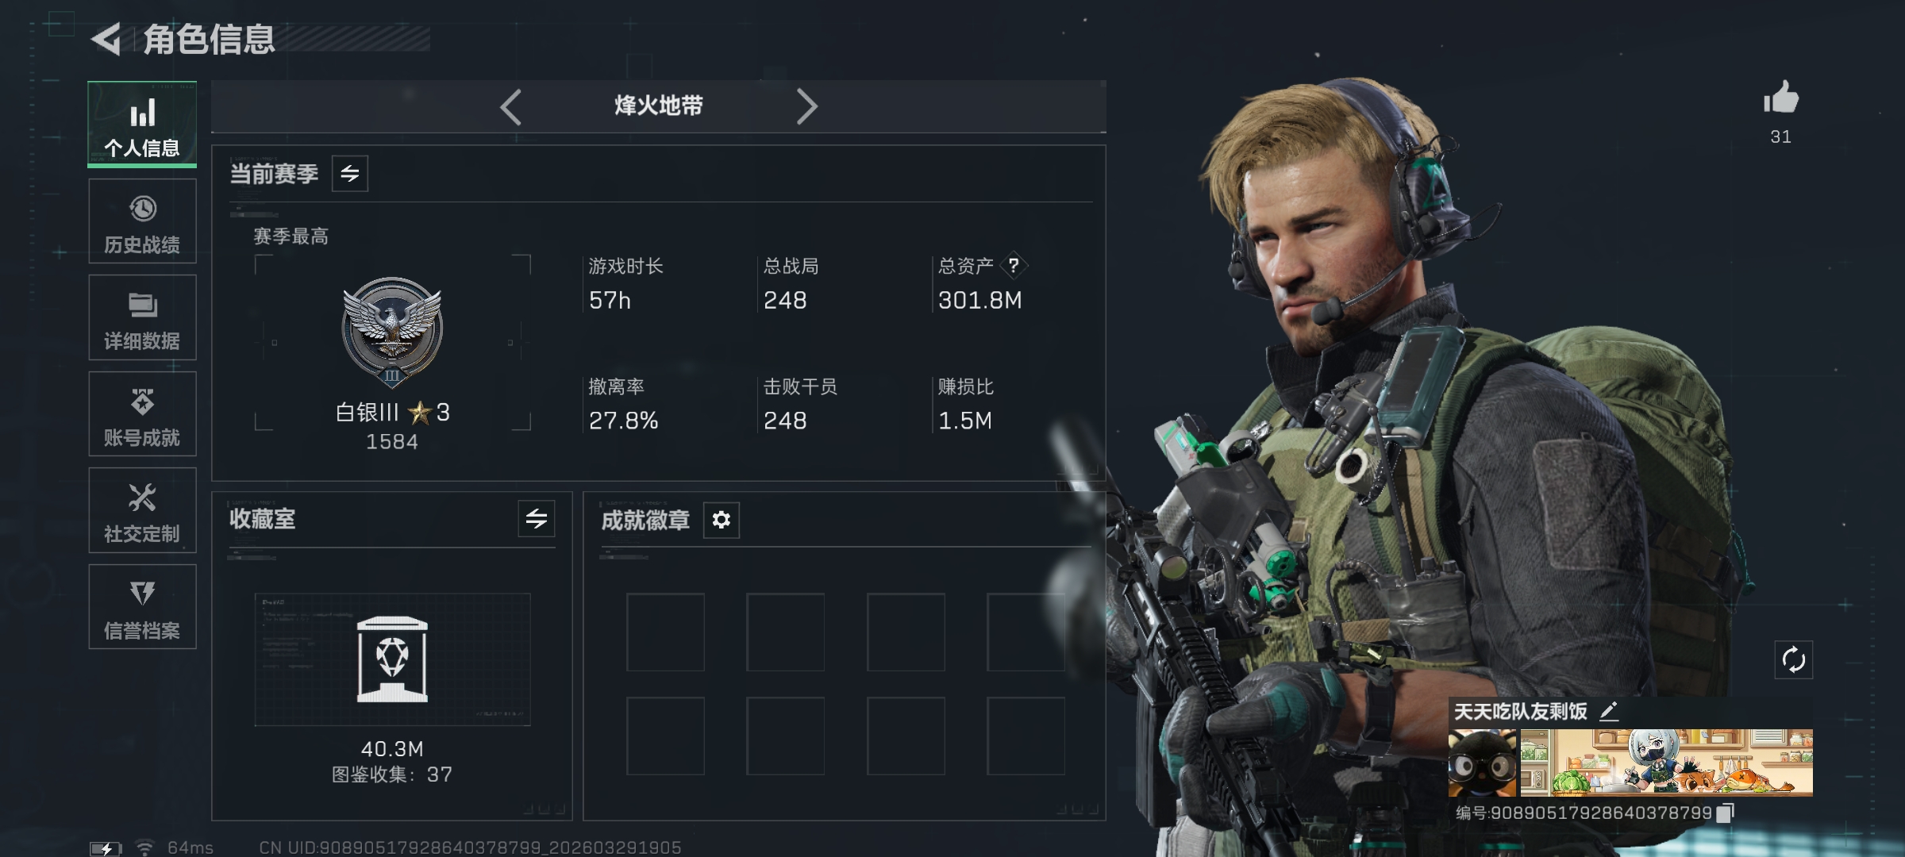Switch to previous game mode with left chevron

coord(510,106)
